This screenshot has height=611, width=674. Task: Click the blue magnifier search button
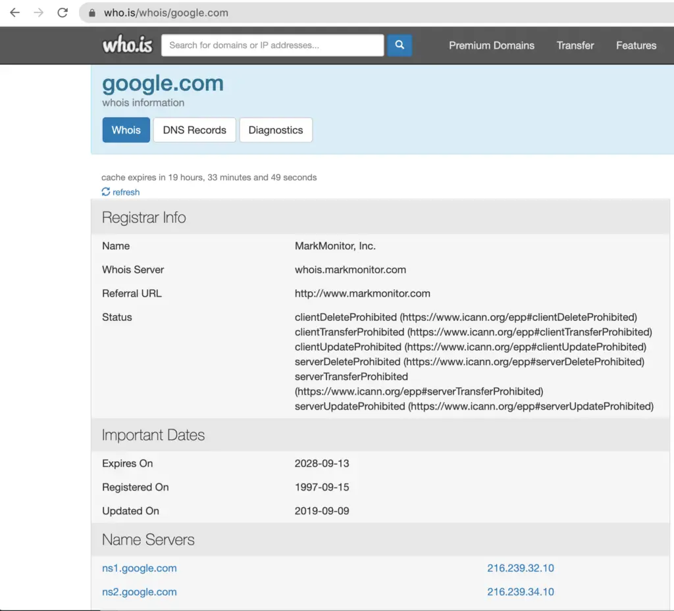coord(400,45)
